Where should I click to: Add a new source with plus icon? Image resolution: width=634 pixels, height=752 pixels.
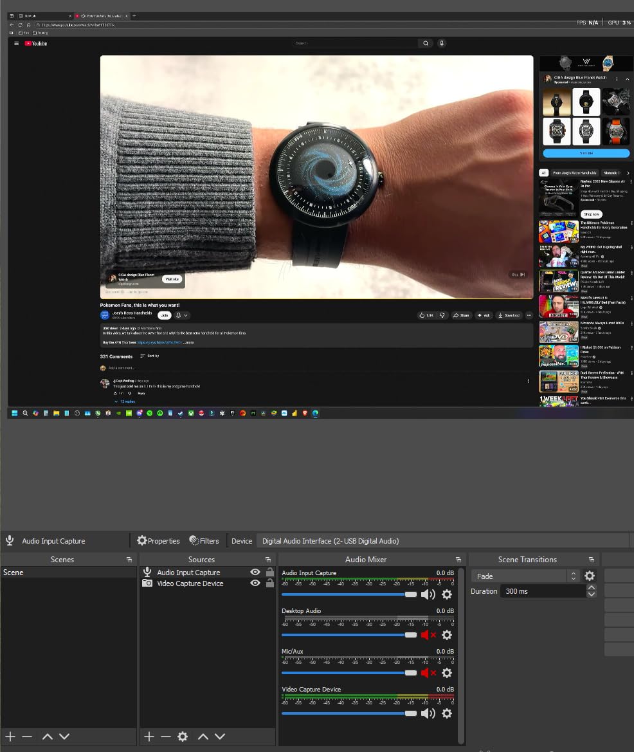point(149,736)
